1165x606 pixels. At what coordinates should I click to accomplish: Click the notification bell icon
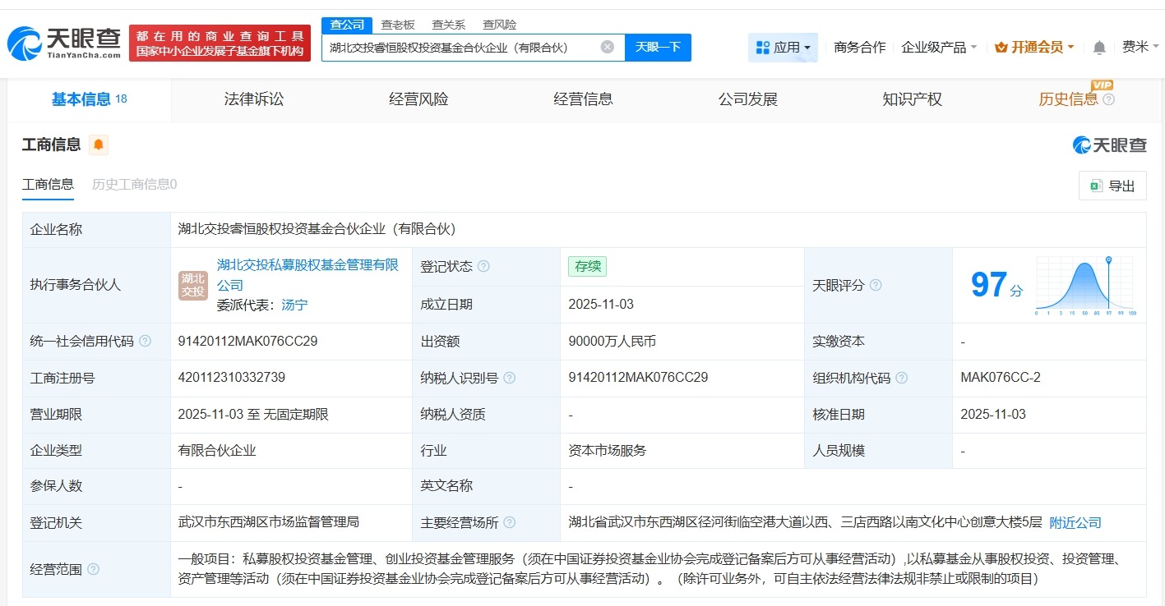coord(1098,47)
